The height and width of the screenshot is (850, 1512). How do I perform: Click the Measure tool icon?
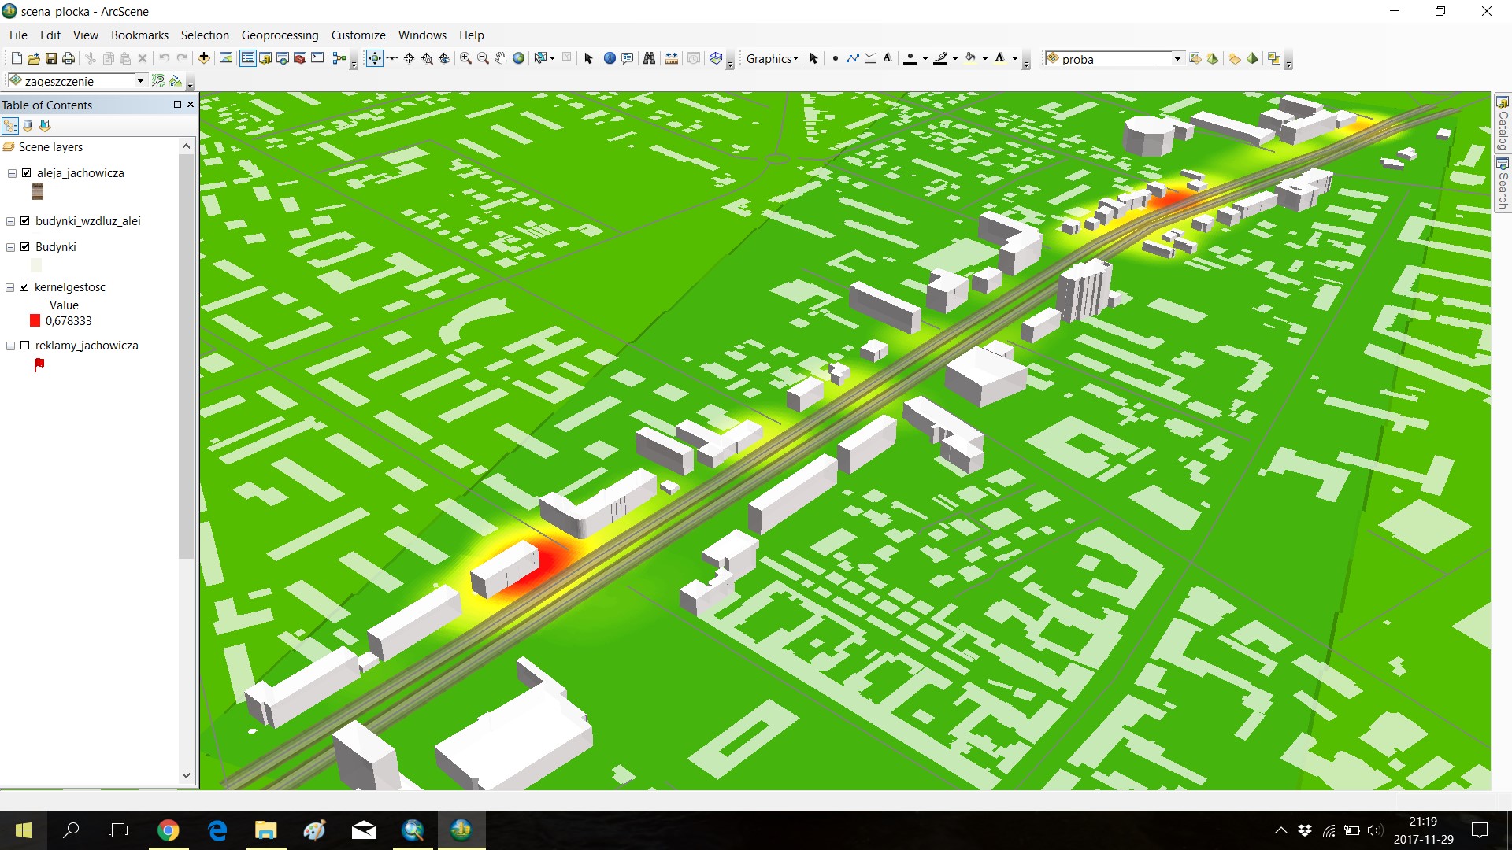click(x=667, y=58)
